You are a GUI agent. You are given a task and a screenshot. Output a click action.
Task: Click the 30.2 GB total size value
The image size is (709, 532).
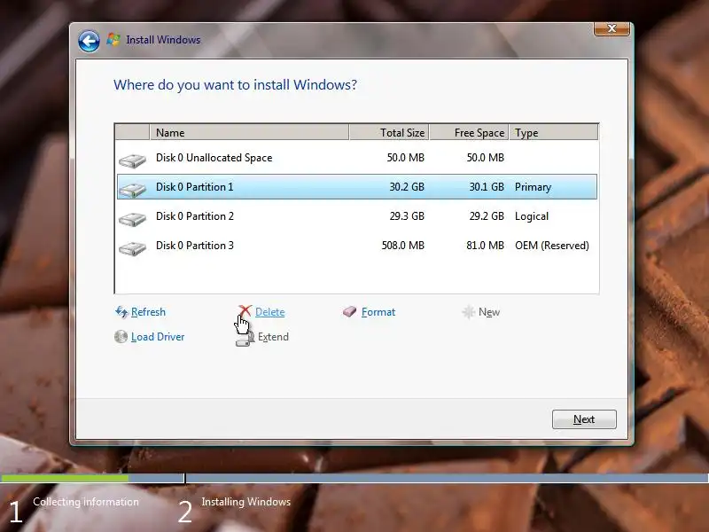407,187
